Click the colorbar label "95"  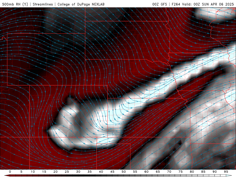(226, 172)
